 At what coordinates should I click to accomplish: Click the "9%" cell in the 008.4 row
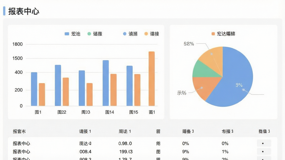[x=186, y=152]
